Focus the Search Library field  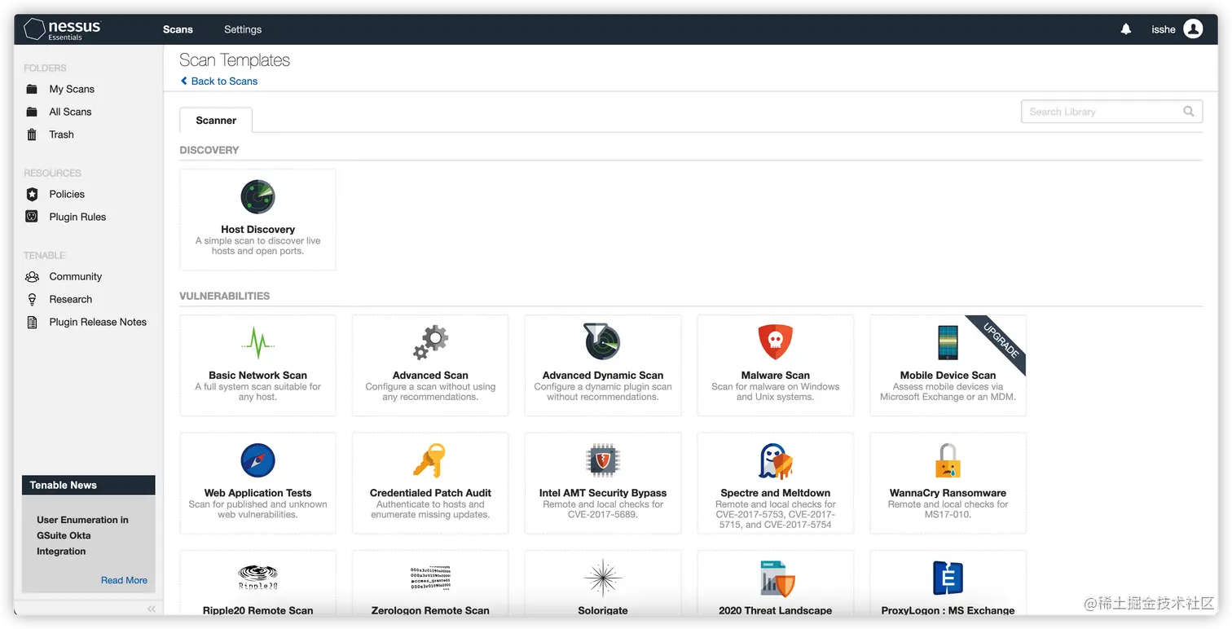pos(1111,112)
